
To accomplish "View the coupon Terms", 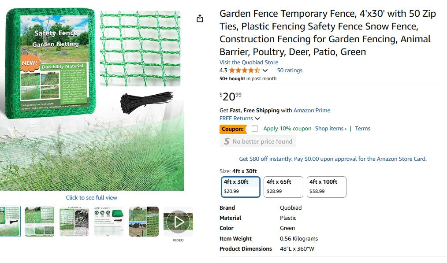I will pyautogui.click(x=362, y=128).
